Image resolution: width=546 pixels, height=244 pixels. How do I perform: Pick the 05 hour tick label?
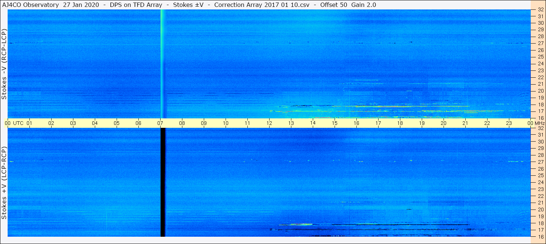click(117, 123)
